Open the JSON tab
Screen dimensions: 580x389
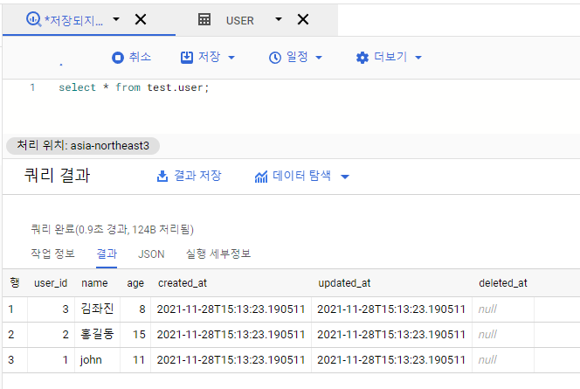(151, 254)
